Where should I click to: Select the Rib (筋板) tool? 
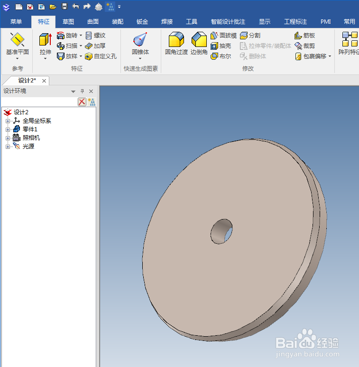304,36
